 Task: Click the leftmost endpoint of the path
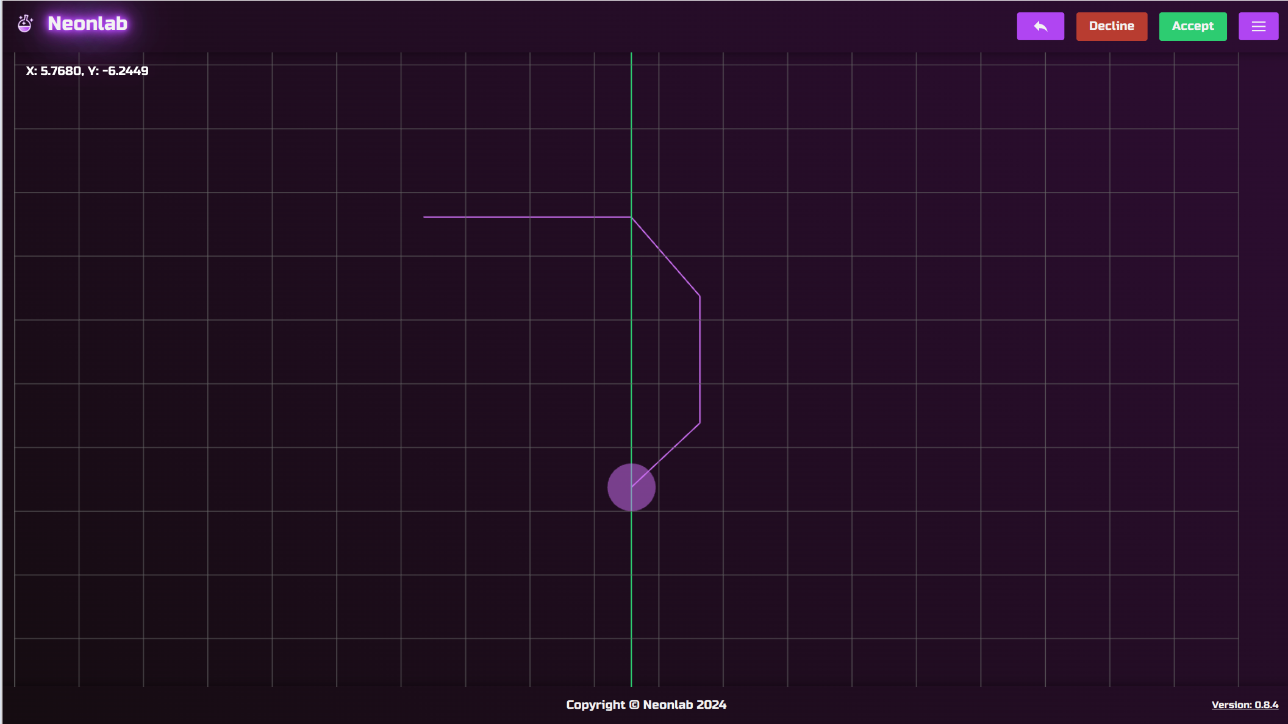[425, 216]
